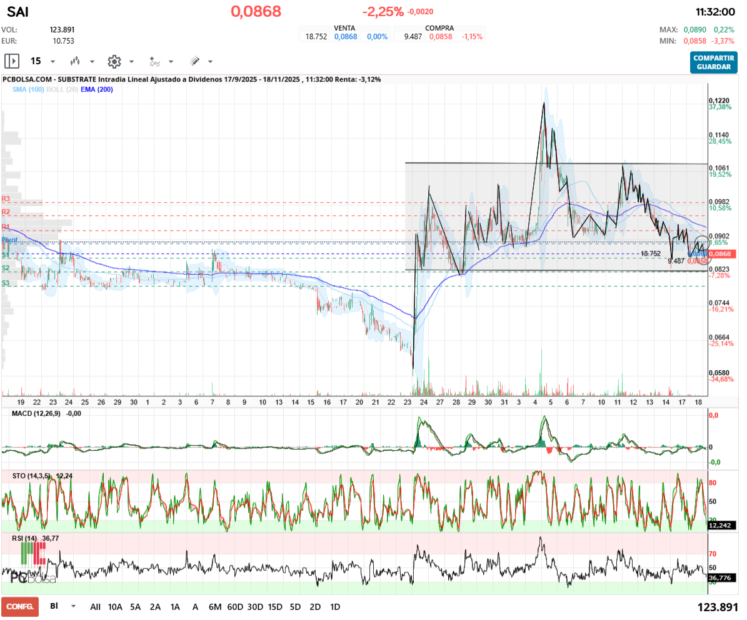Image resolution: width=747 pixels, height=620 pixels.
Task: Click the gear settings icon
Action: [114, 61]
